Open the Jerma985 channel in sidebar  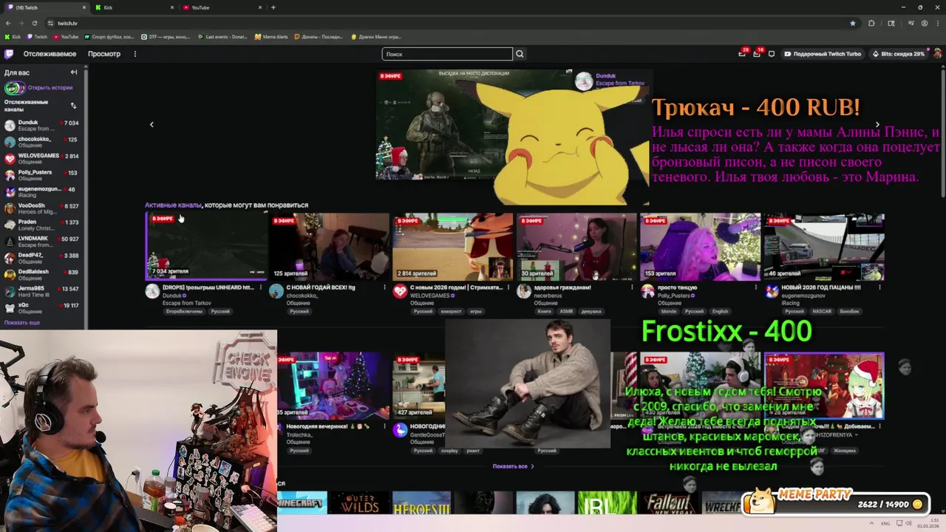(x=42, y=291)
